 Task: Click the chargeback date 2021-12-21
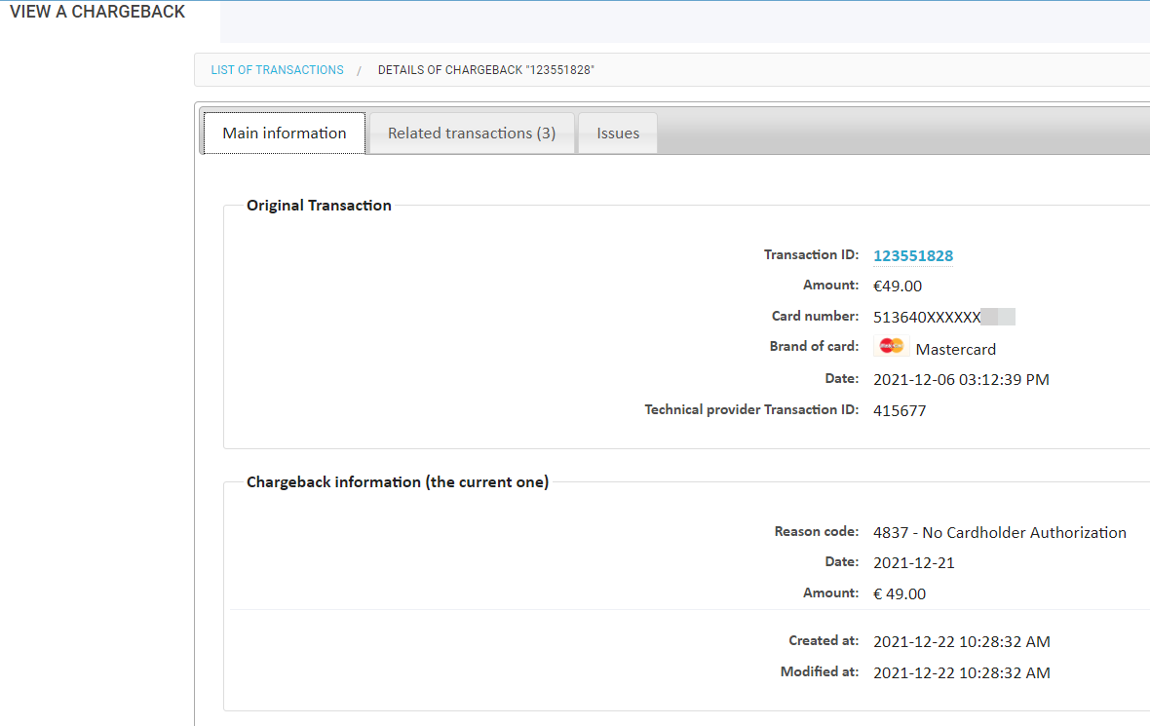click(x=913, y=561)
